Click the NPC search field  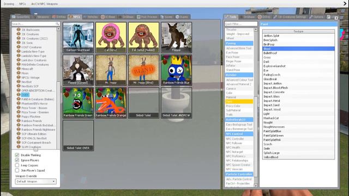[x=33, y=24]
